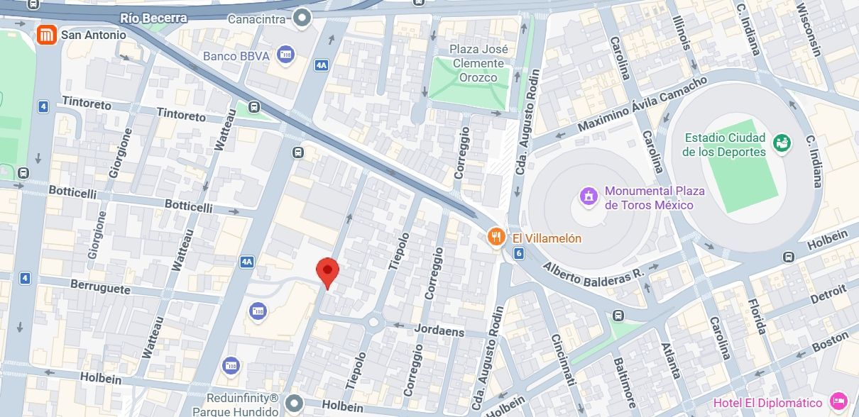Screen dimensions: 859x417
Task: Click the Monumental Plaza de Toros México label
Action: point(655,198)
